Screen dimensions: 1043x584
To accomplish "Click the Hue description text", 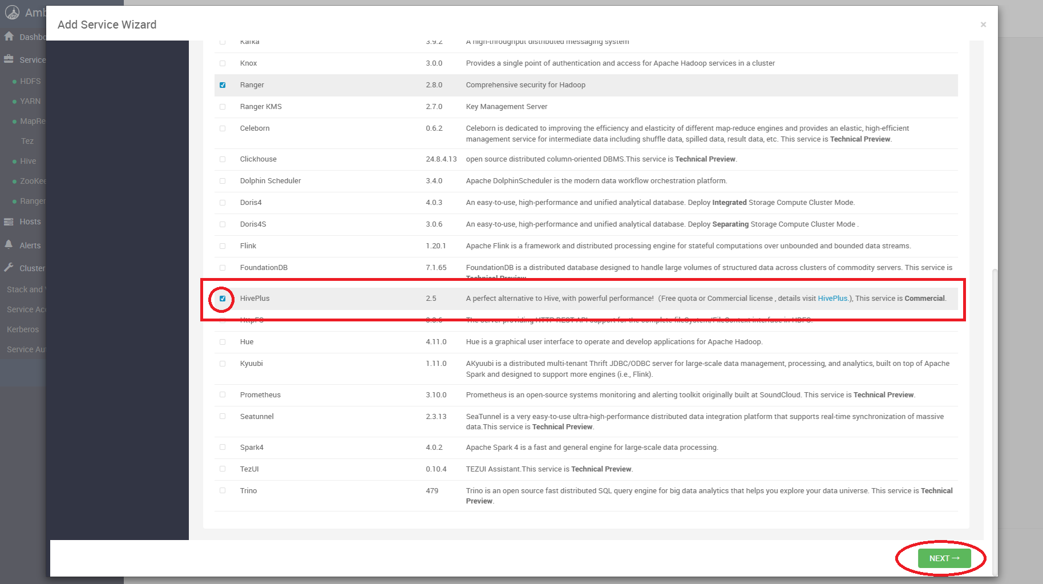I will point(614,342).
